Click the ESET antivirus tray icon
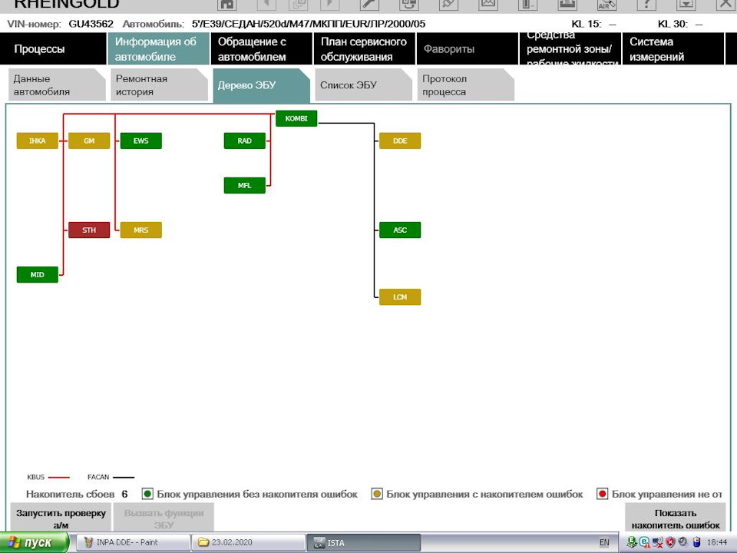The image size is (737, 553). [x=644, y=542]
